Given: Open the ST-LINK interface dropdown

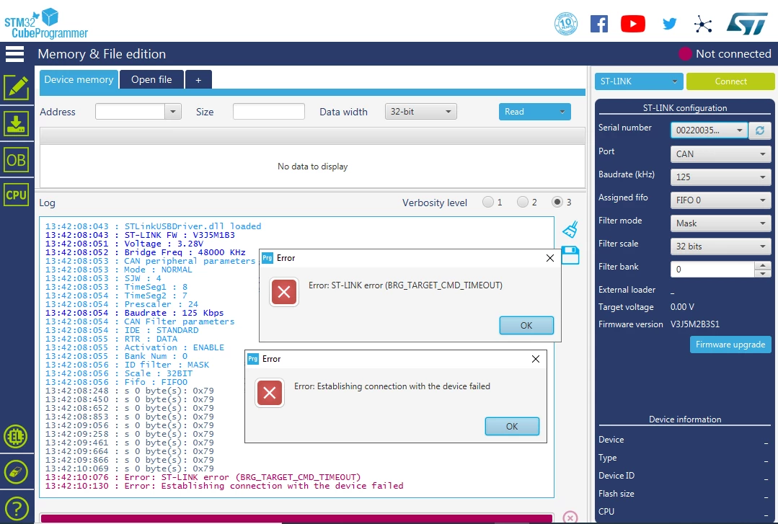Looking at the screenshot, I should click(639, 81).
